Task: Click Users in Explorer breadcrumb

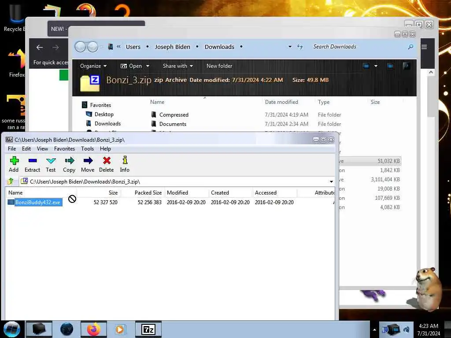Action: [x=133, y=47]
